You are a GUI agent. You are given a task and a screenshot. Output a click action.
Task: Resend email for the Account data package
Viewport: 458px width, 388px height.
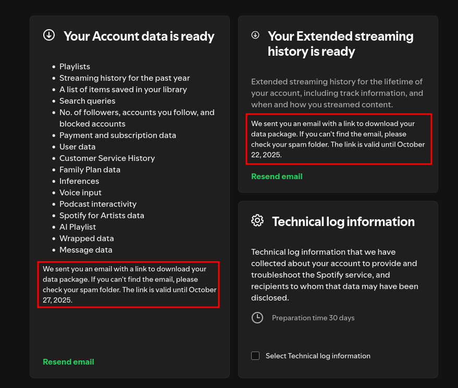point(68,361)
